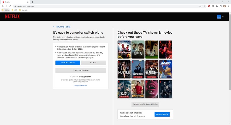This screenshot has width=231, height=125.
Task: Click the padlock site info icon
Action: 15,6
